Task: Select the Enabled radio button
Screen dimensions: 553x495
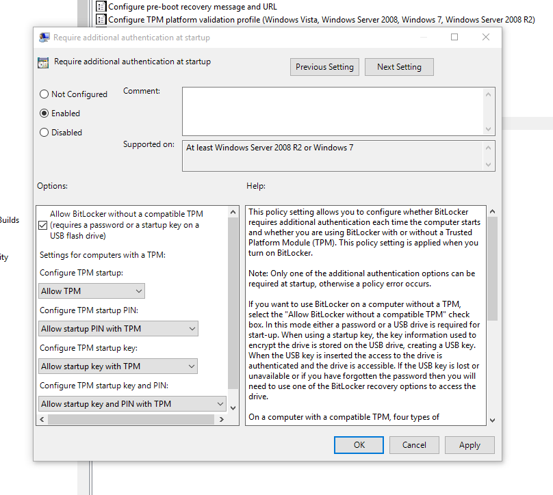Action: click(44, 113)
